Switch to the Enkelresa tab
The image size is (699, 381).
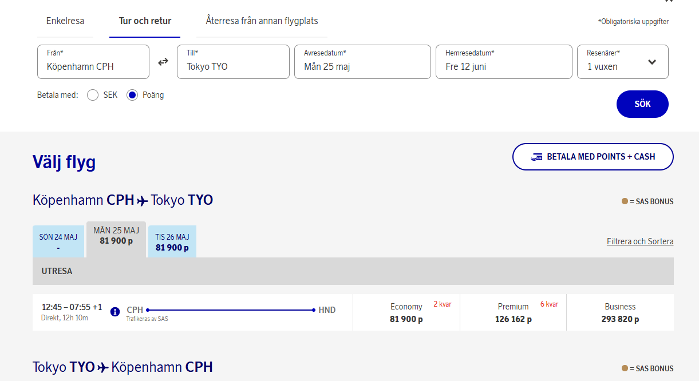[x=65, y=21]
